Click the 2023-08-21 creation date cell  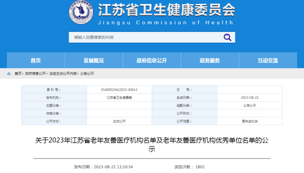pyautogui.click(x=250, y=98)
